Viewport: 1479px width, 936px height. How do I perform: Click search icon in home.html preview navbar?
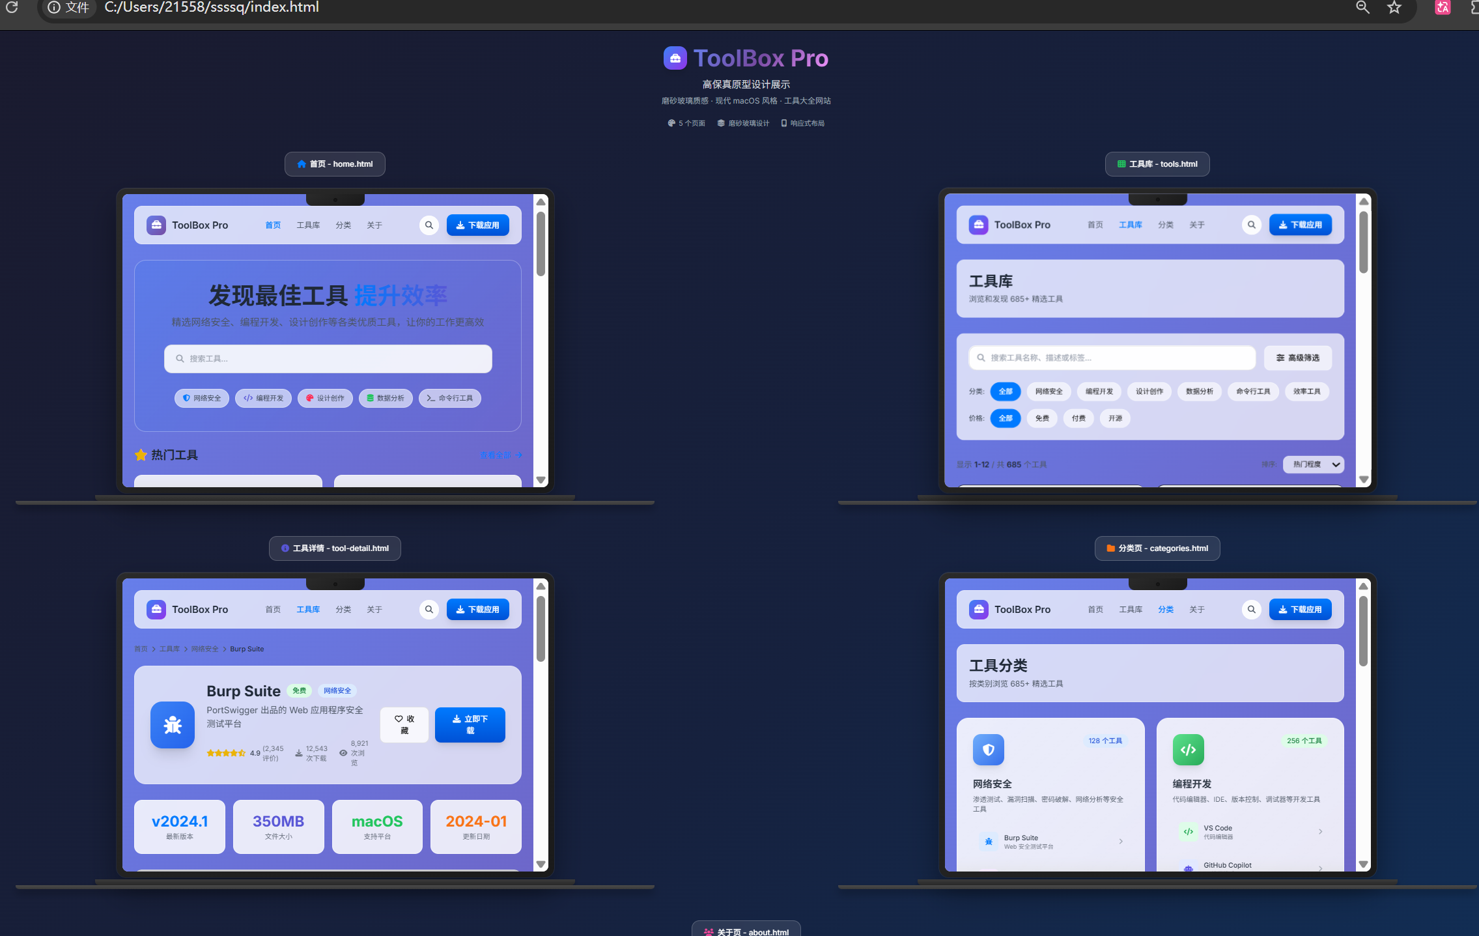pyautogui.click(x=429, y=225)
